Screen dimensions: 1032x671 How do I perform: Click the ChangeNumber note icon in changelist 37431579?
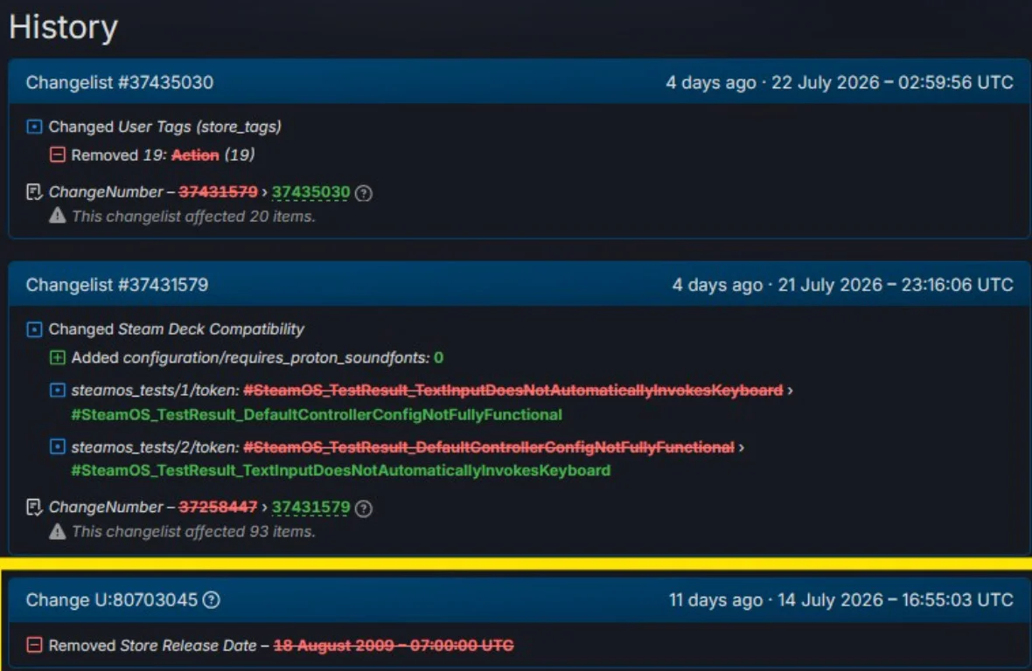pos(34,508)
